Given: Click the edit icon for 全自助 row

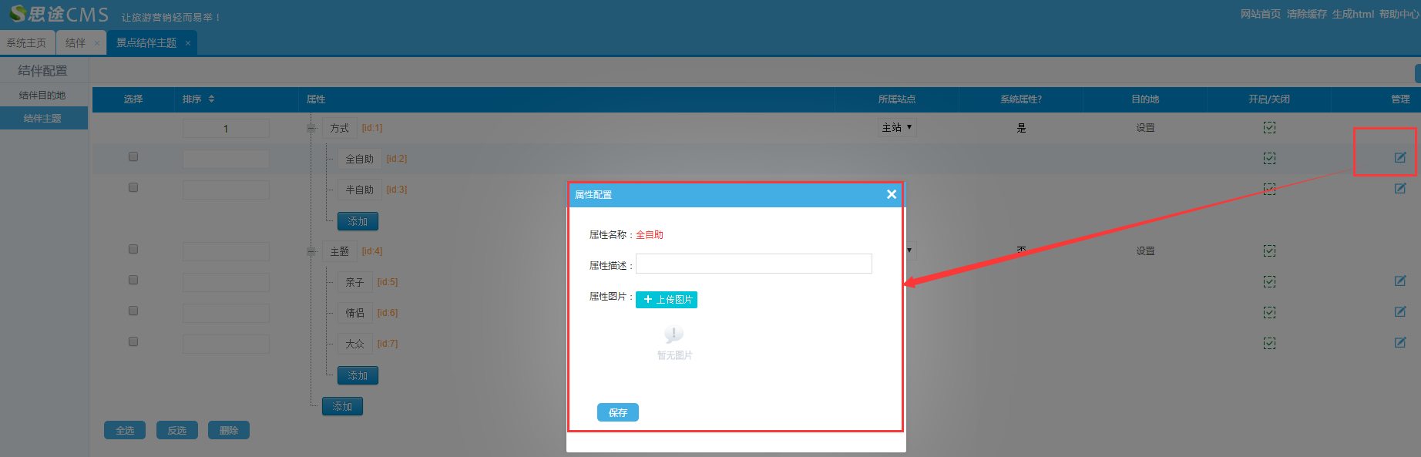Looking at the screenshot, I should tap(1399, 158).
